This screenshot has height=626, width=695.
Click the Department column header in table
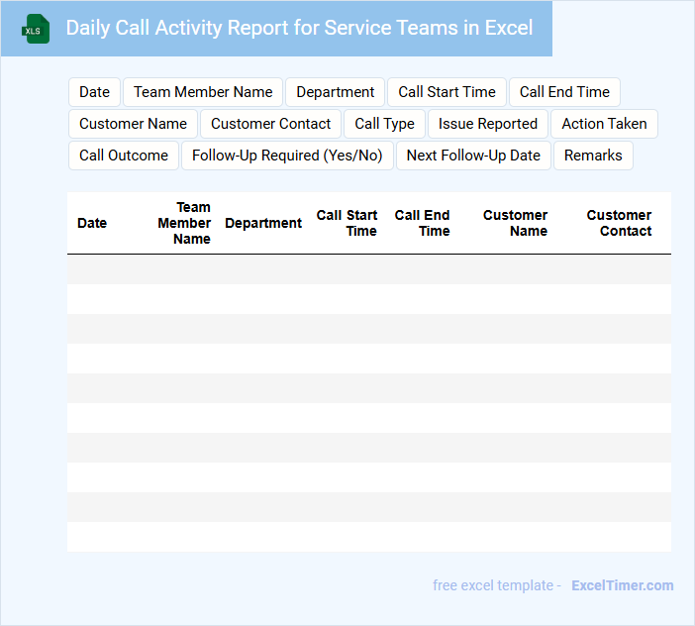tap(263, 223)
